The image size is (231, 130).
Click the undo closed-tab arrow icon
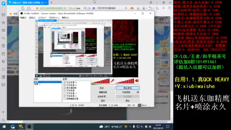tap(150, 8)
